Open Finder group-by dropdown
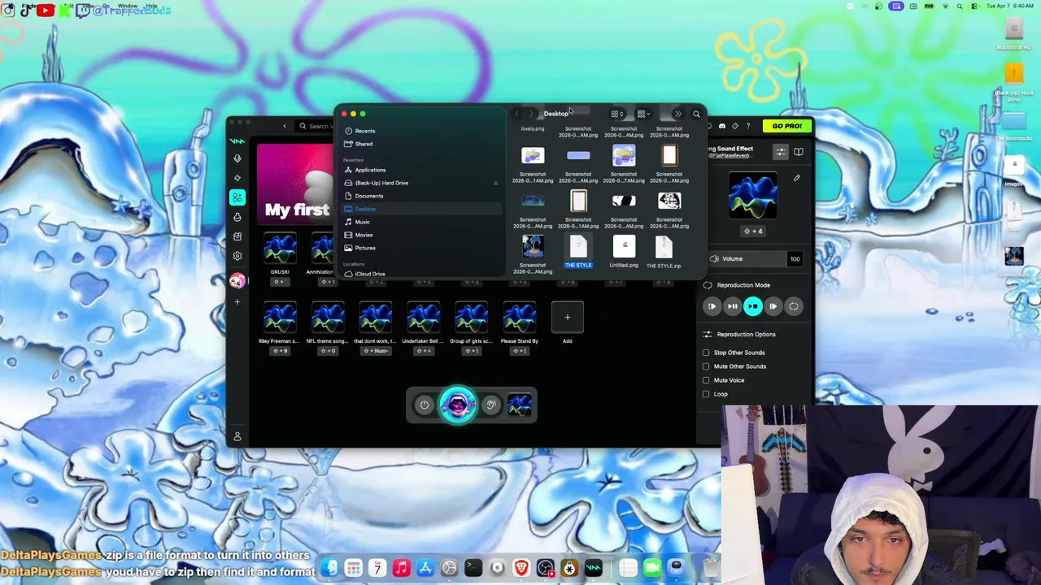 pyautogui.click(x=643, y=114)
